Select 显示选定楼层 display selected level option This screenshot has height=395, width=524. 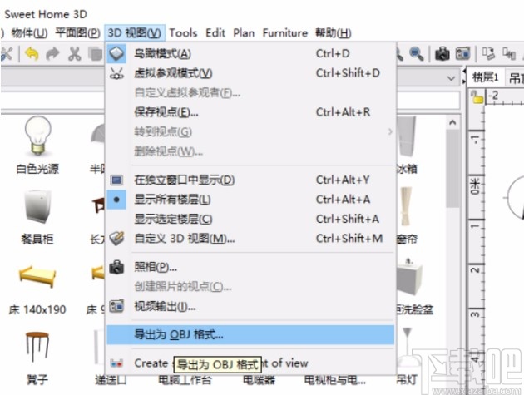250,220
